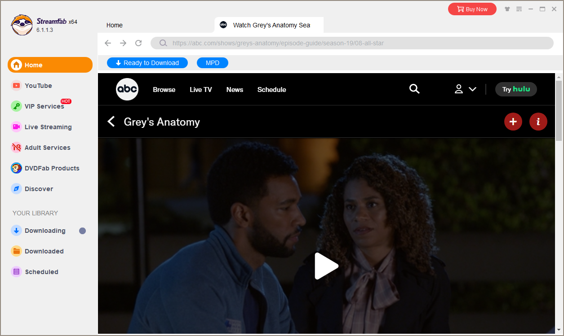Click the vertical scrollbar of the page

click(x=559, y=110)
